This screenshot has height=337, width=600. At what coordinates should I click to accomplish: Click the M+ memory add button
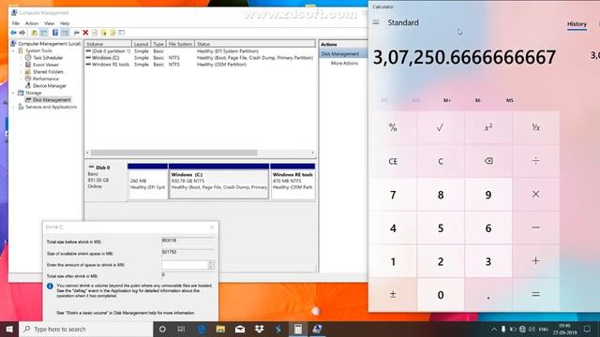pyautogui.click(x=447, y=100)
